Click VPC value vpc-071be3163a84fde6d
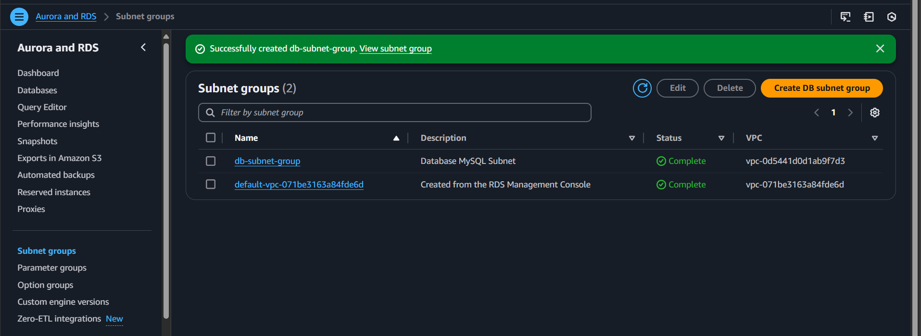The width and height of the screenshot is (921, 336). [795, 185]
